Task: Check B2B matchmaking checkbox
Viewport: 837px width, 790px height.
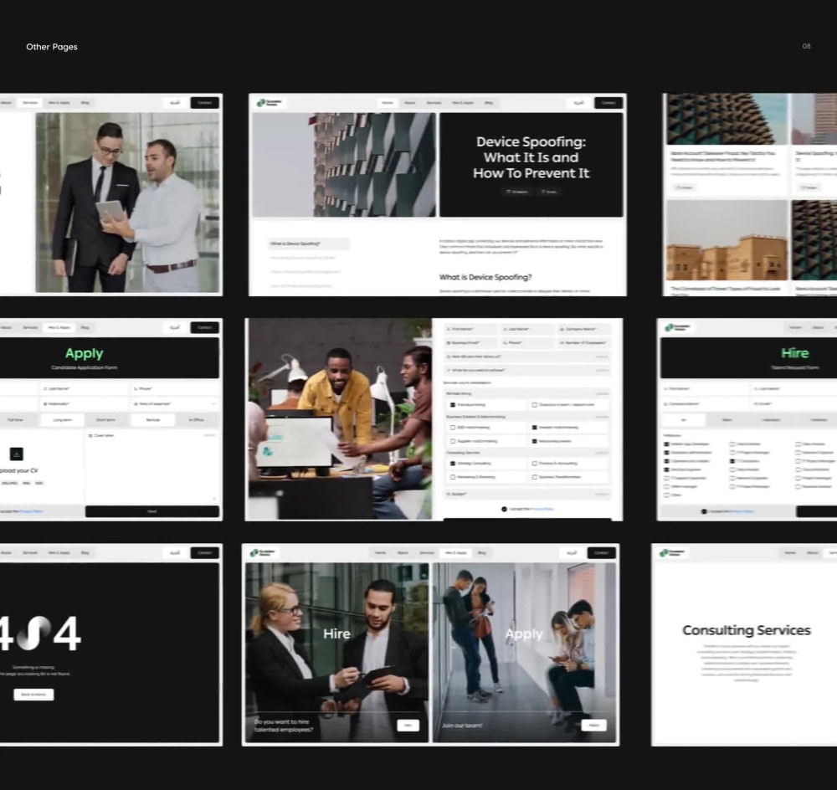Action: pyautogui.click(x=453, y=428)
